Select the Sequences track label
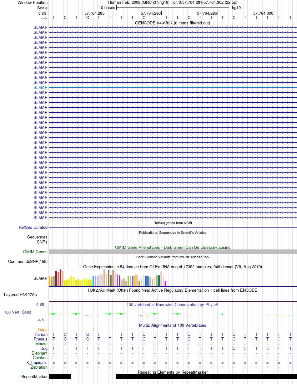Screen dimensions: 297x384 pyautogui.click(x=37, y=237)
